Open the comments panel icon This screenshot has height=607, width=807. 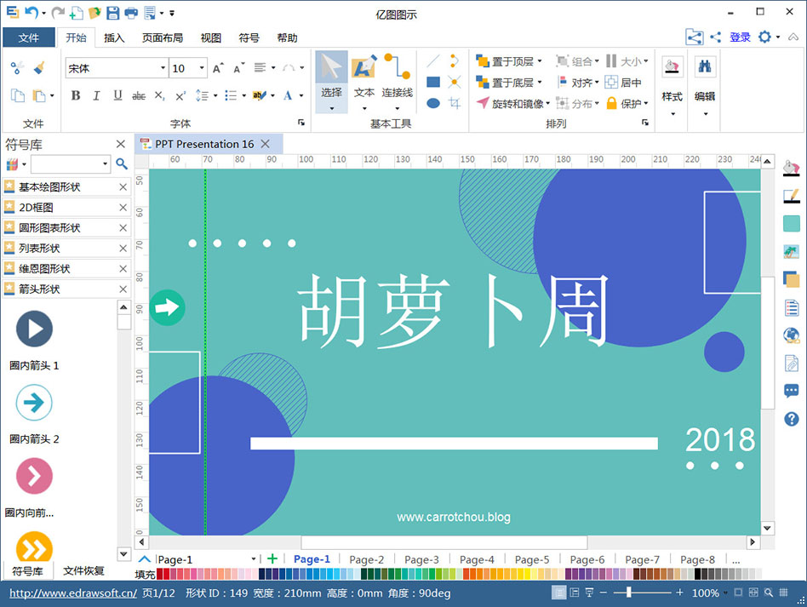coord(791,392)
